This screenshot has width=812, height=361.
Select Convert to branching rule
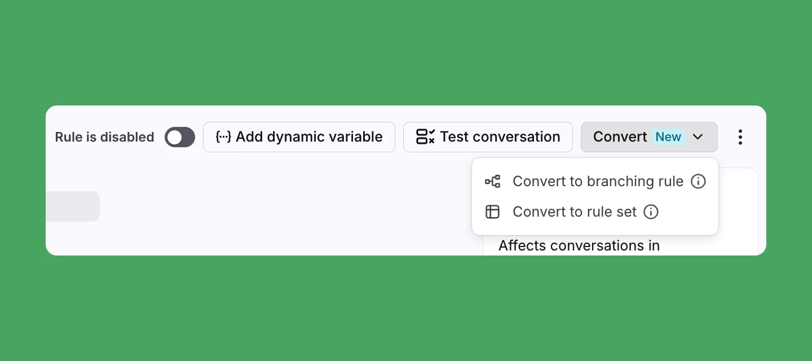(x=598, y=181)
